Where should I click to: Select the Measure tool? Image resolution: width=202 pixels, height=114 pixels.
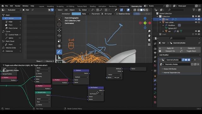(59, 57)
